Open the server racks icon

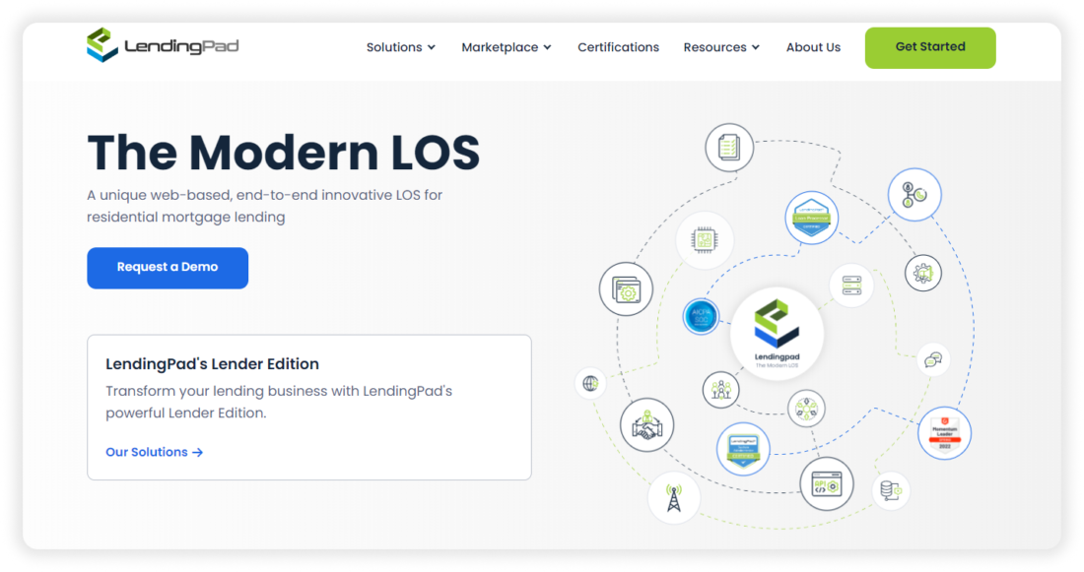click(x=850, y=286)
